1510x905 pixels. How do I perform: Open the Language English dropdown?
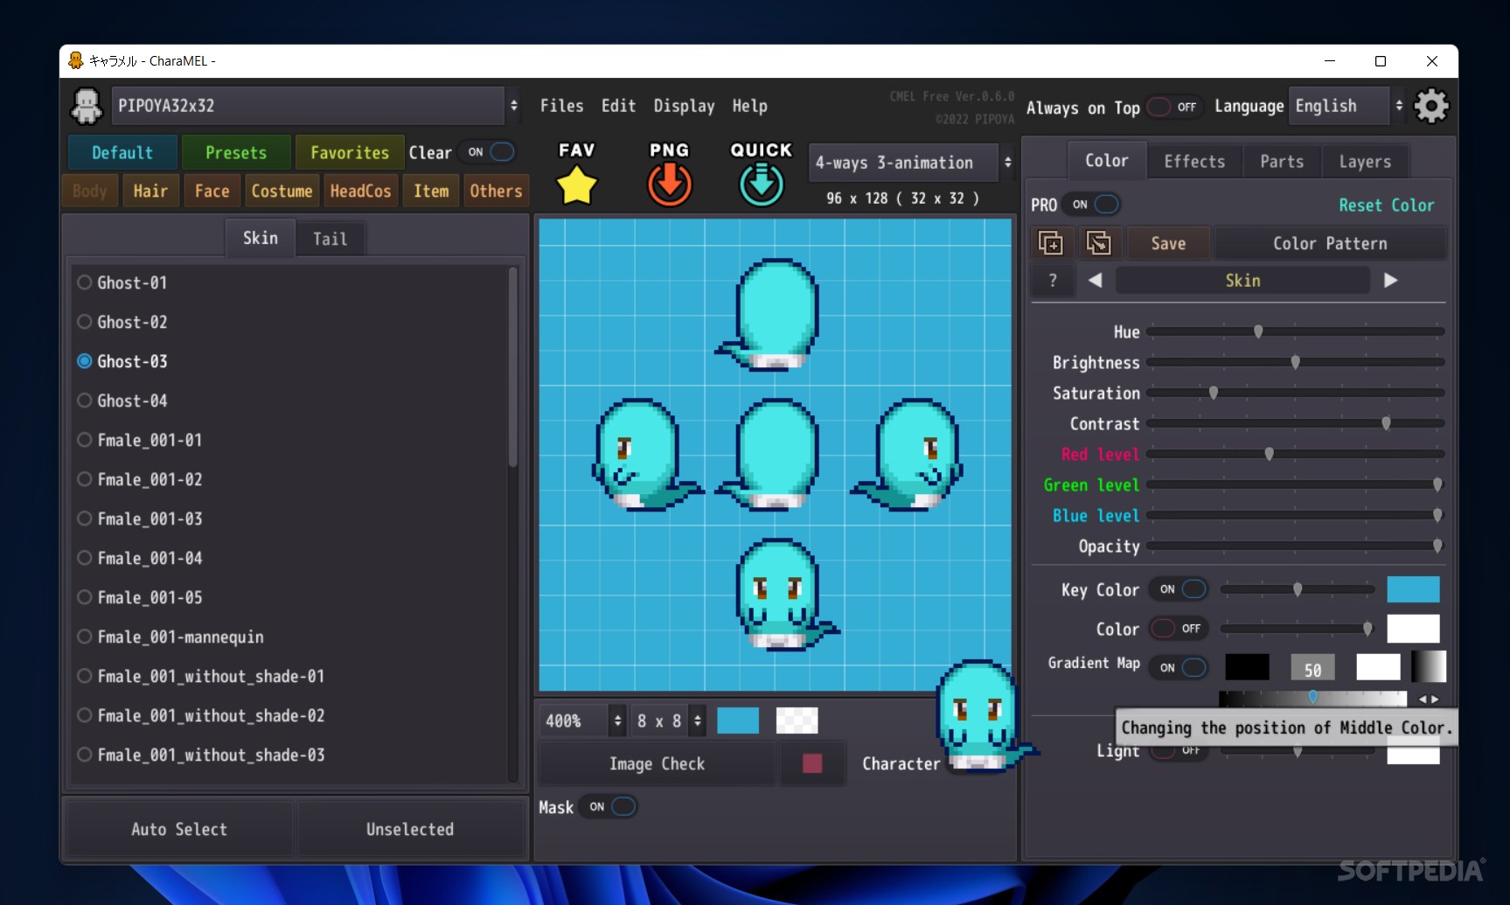point(1346,106)
